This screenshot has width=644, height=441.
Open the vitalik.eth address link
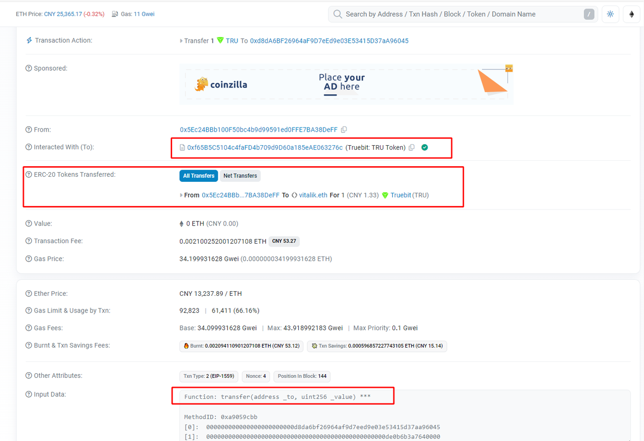313,195
